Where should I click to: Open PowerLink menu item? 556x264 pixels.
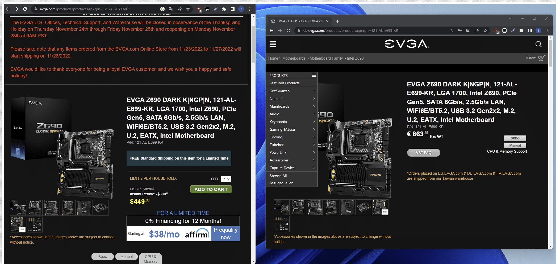(x=291, y=152)
